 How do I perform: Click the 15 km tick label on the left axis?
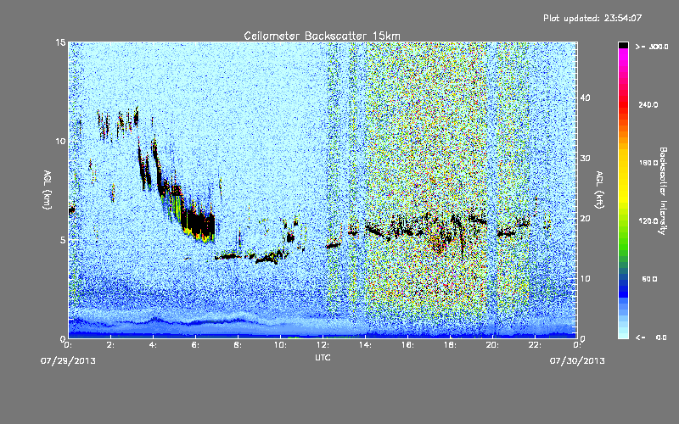click(x=60, y=42)
